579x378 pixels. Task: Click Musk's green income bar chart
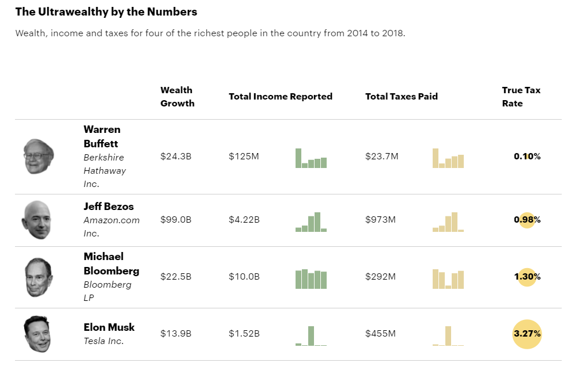[311, 336]
